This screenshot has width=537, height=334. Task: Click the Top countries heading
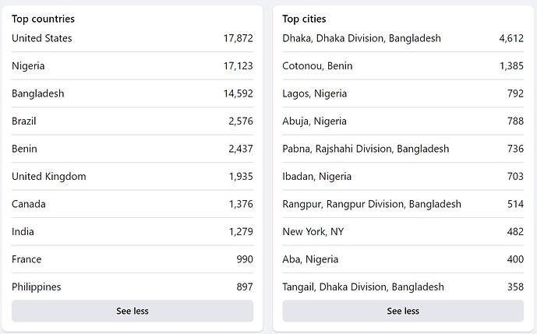click(43, 19)
